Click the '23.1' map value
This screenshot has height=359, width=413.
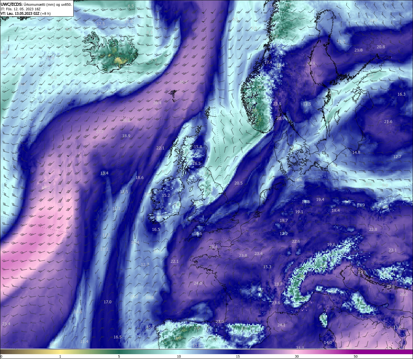pos(393,250)
